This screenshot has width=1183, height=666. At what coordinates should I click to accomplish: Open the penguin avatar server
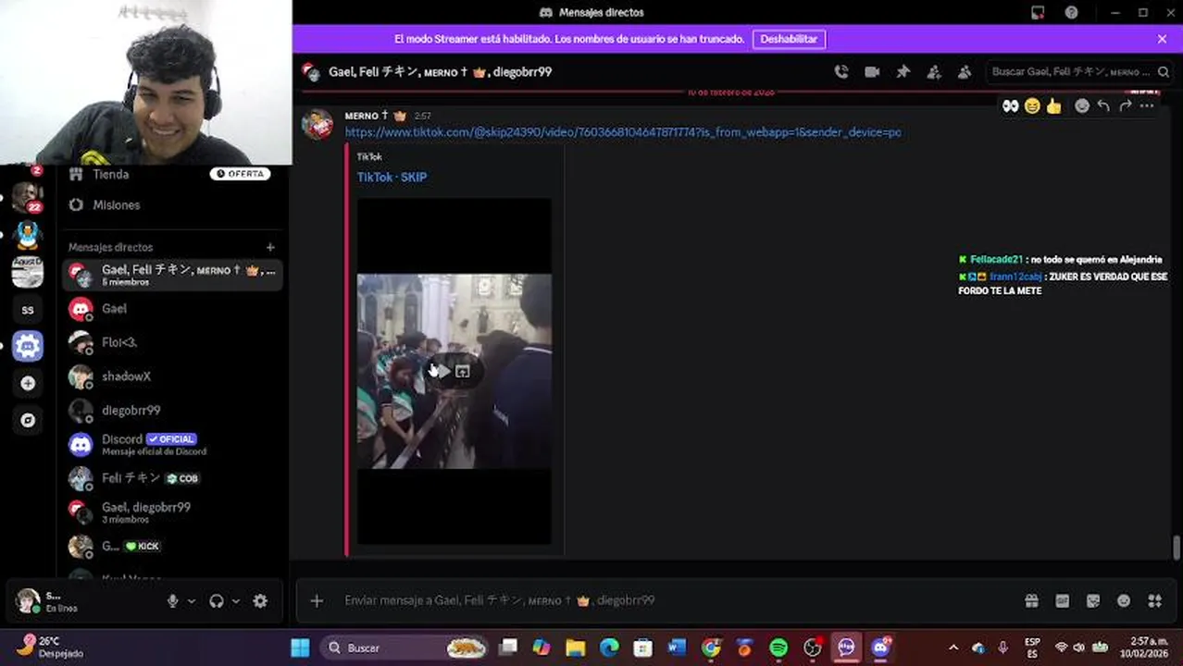28,235
